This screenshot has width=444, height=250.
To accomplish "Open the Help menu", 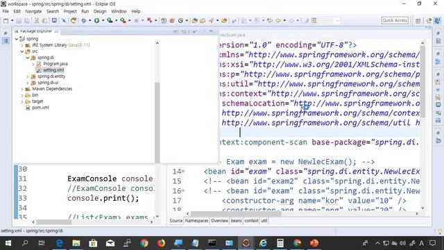I will pyautogui.click(x=136, y=11).
